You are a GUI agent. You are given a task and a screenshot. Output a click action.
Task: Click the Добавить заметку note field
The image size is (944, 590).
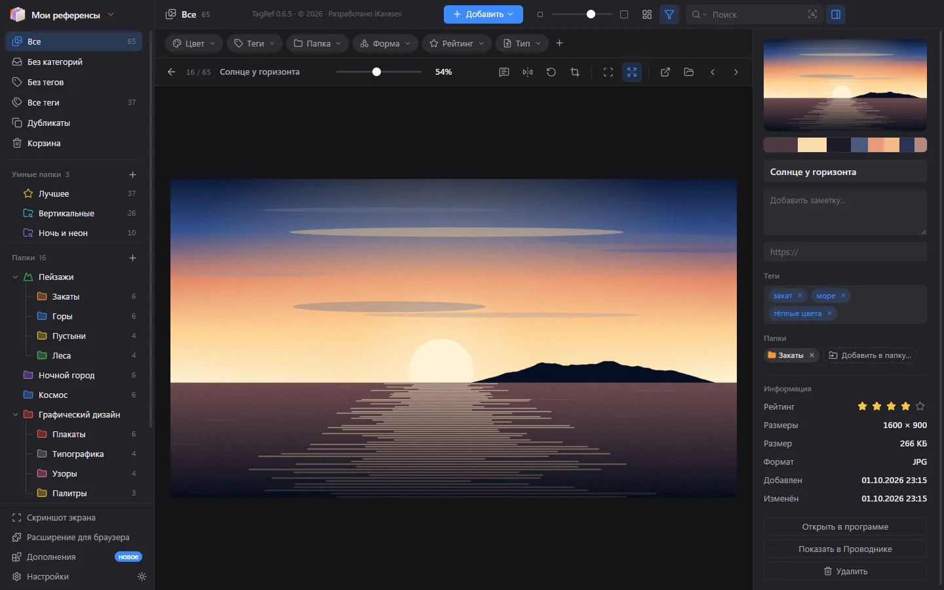pyautogui.click(x=845, y=212)
